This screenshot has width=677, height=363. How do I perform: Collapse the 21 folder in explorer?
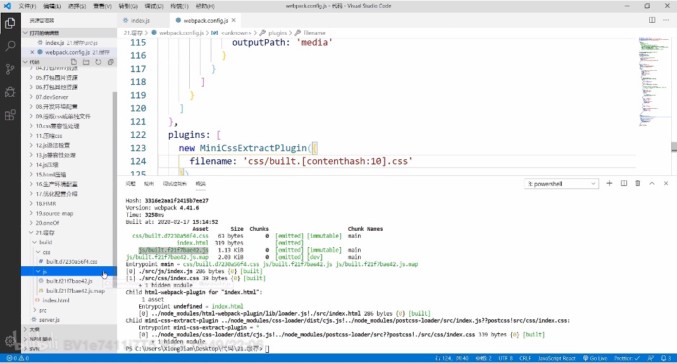pyautogui.click(x=69, y=233)
